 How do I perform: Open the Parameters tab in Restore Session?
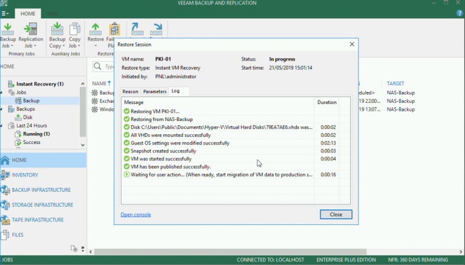point(154,91)
